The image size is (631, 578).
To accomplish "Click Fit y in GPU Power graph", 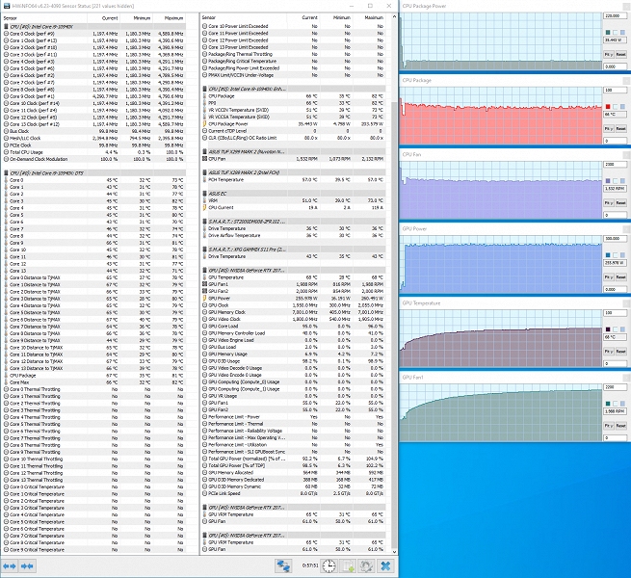I will point(609,277).
